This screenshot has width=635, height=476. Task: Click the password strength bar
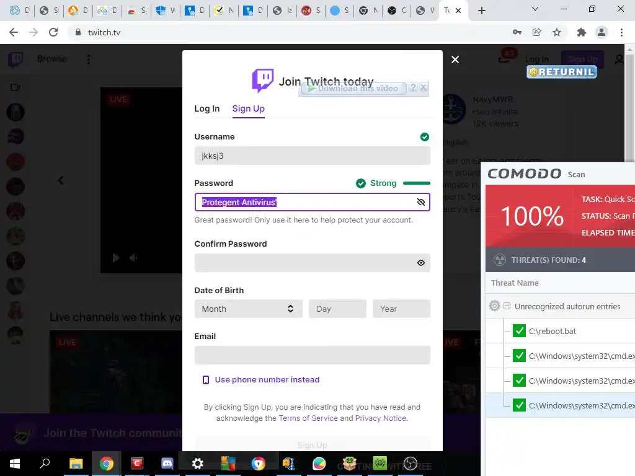[416, 183]
